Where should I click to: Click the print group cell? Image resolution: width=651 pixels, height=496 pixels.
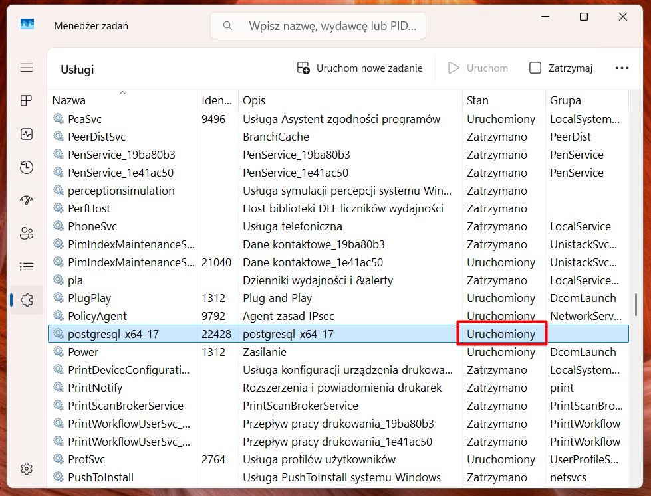point(562,387)
